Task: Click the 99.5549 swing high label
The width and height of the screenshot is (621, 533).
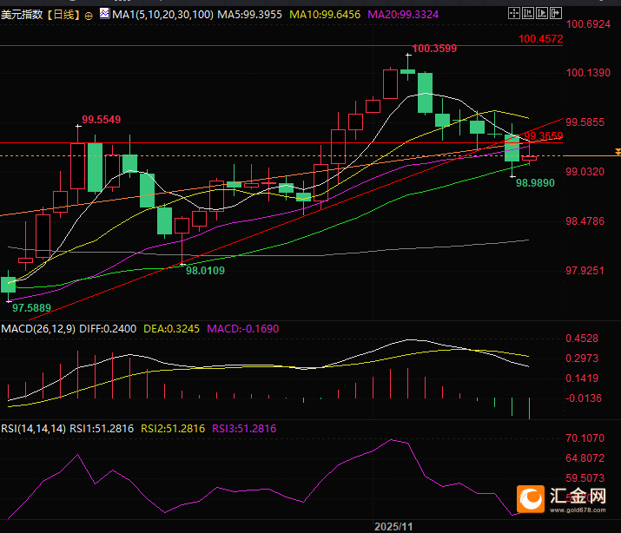Action: point(101,120)
